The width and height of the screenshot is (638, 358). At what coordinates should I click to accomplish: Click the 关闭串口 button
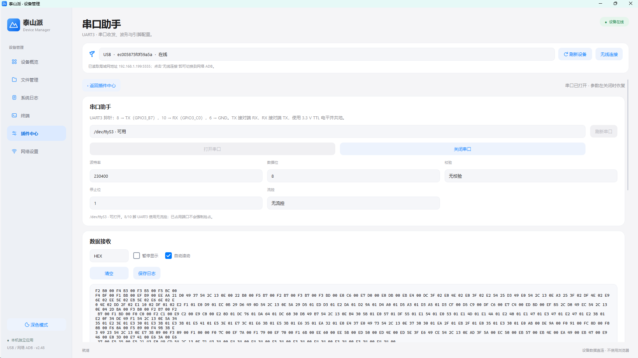pos(462,149)
